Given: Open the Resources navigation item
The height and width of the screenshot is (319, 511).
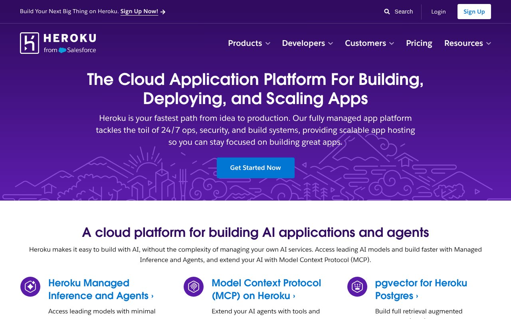Looking at the screenshot, I should (x=463, y=43).
